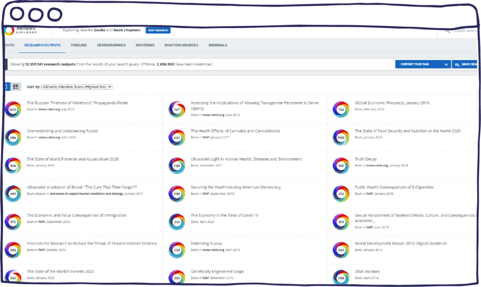Open Securing the Vote attention donut
481x287 pixels.
click(x=177, y=194)
